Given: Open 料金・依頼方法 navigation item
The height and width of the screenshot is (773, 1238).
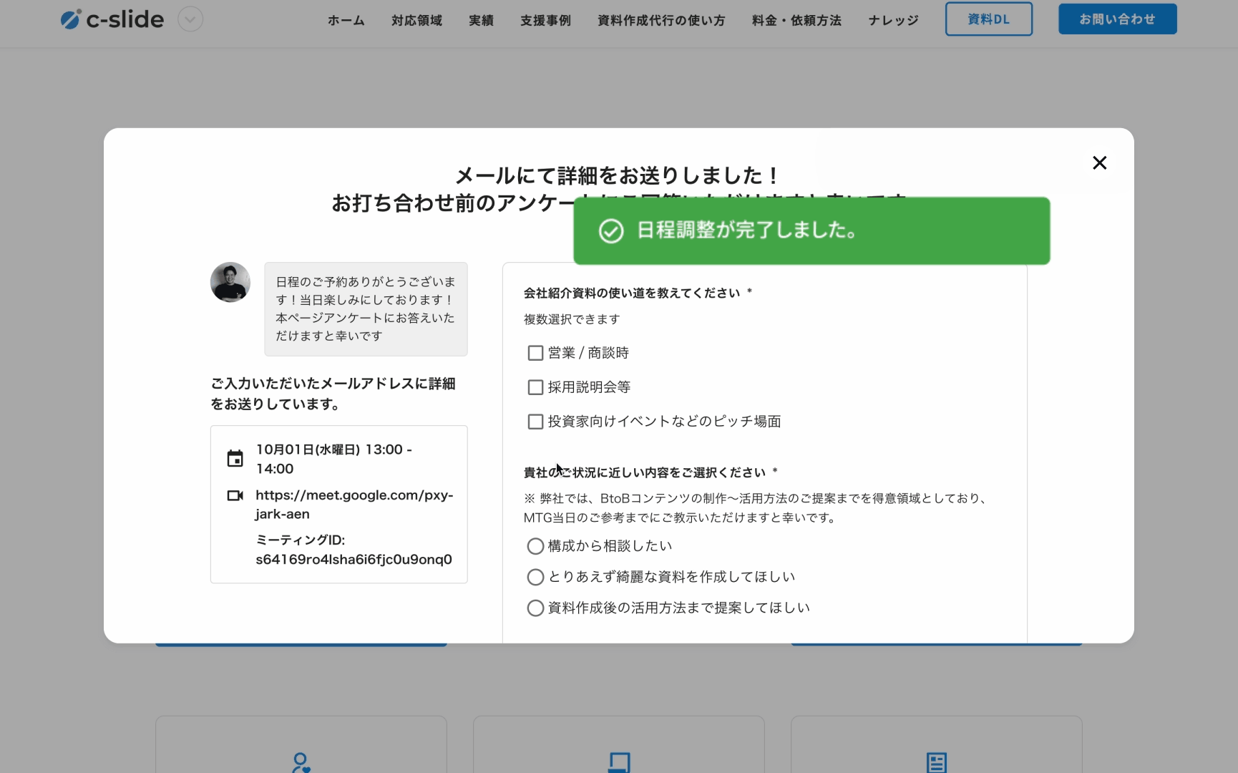Looking at the screenshot, I should 796,20.
